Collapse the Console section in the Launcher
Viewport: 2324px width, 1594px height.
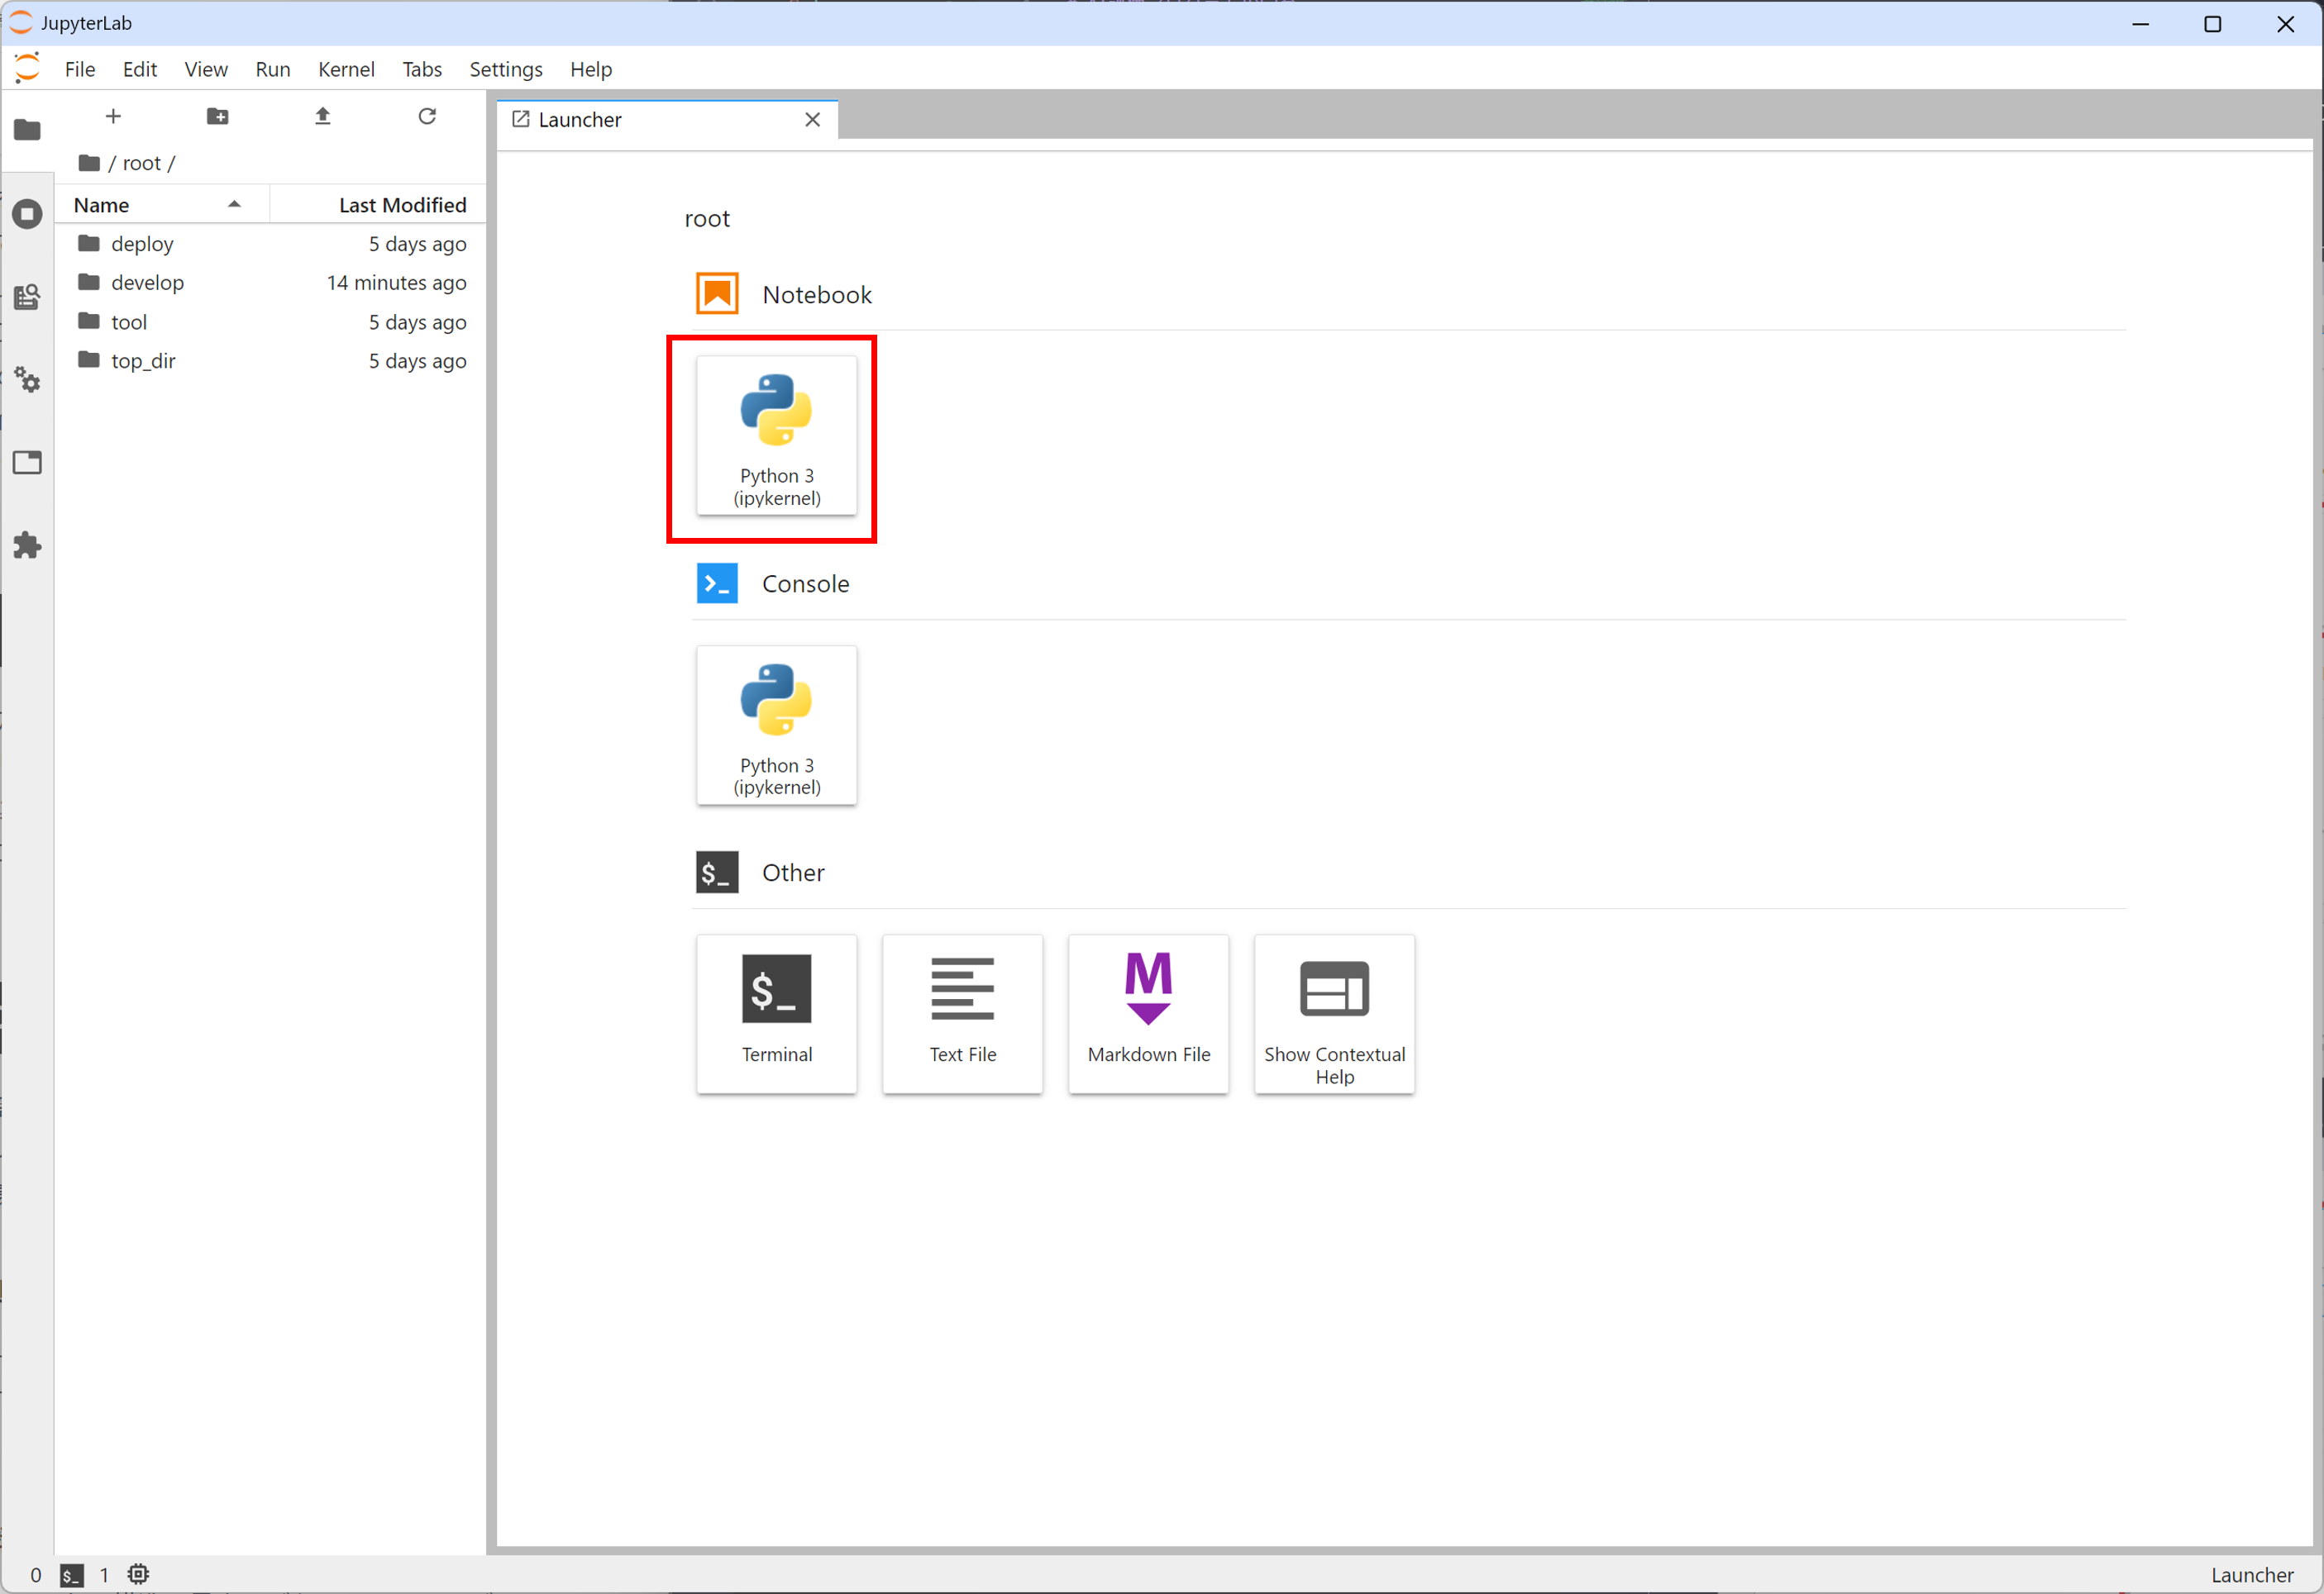click(805, 583)
